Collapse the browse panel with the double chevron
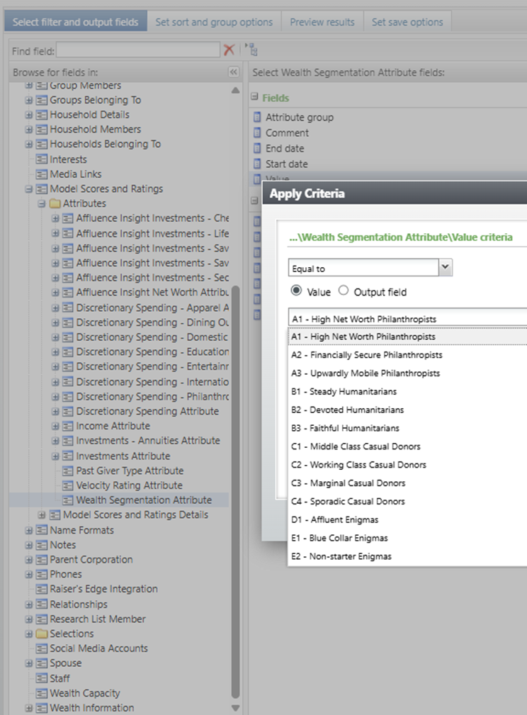This screenshot has height=715, width=527. 234,72
